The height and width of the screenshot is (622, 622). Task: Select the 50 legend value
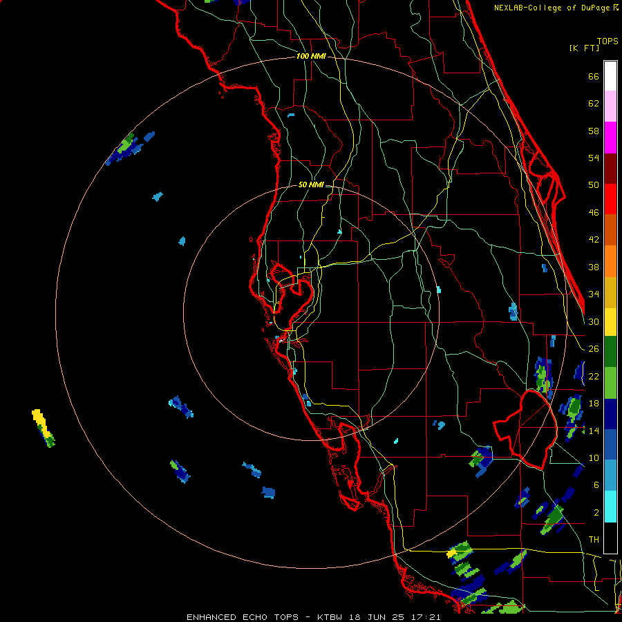[594, 185]
